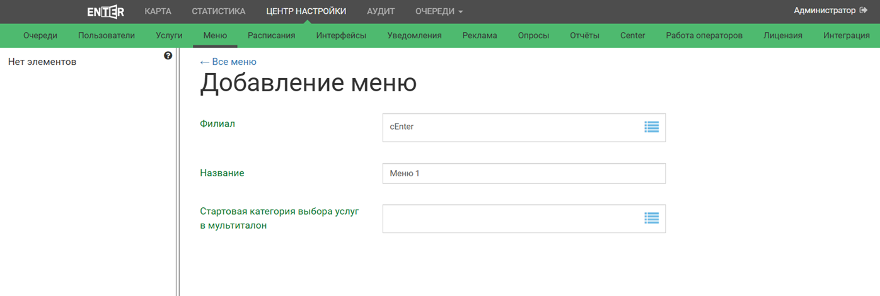880x296 pixels.
Task: Switch to the Услуги tab
Action: [169, 35]
